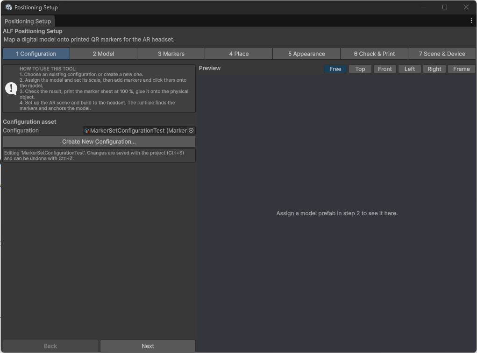Click the MarkerSetConfigurationTest configuration field
The height and width of the screenshot is (353, 477).
(x=139, y=130)
